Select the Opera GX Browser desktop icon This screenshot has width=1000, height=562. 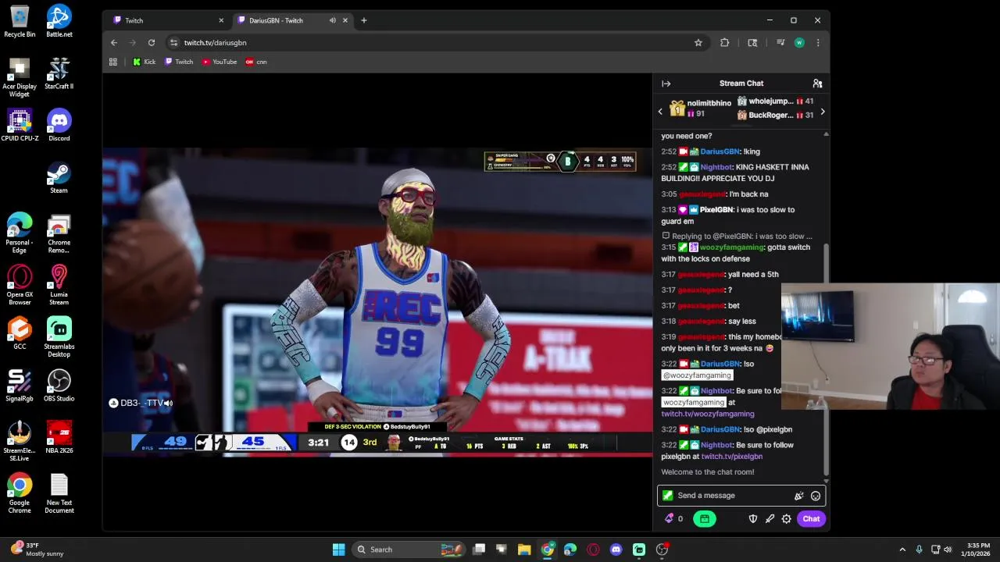(x=20, y=285)
